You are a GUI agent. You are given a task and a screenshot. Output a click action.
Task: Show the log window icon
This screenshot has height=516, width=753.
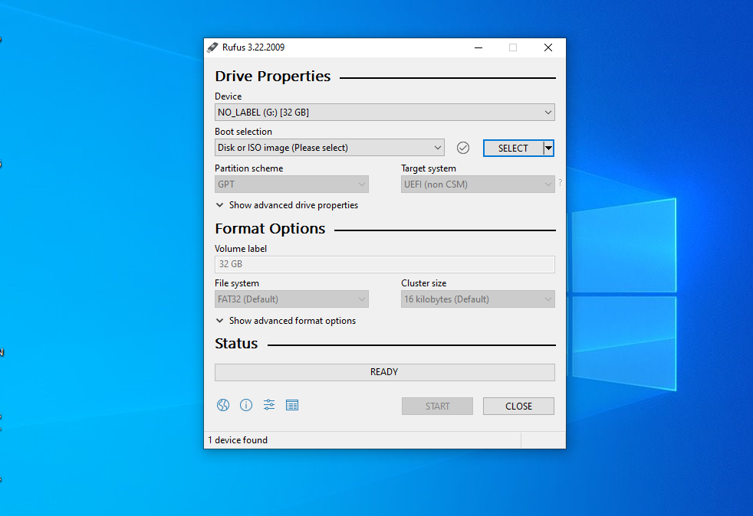tap(292, 405)
